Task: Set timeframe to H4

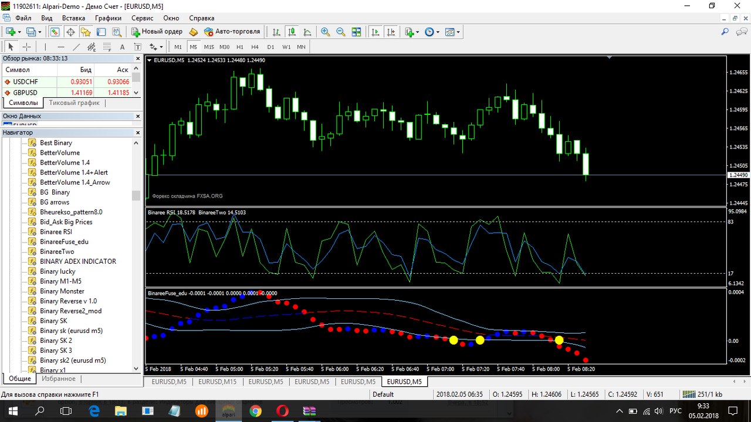Action: pos(255,47)
